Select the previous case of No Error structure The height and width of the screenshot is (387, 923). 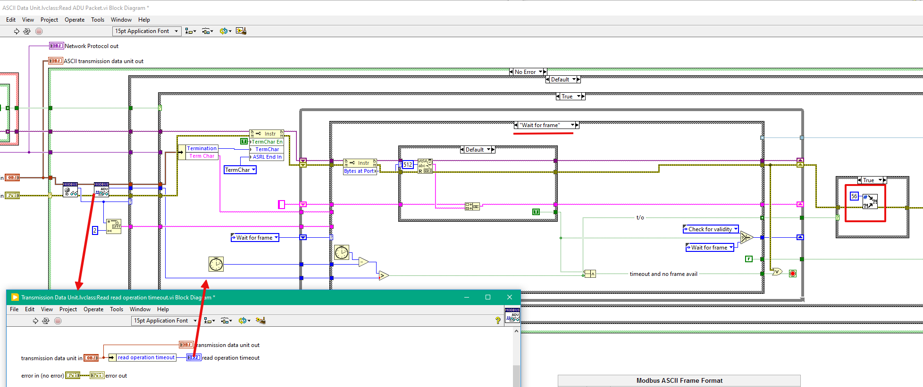pyautogui.click(x=511, y=72)
